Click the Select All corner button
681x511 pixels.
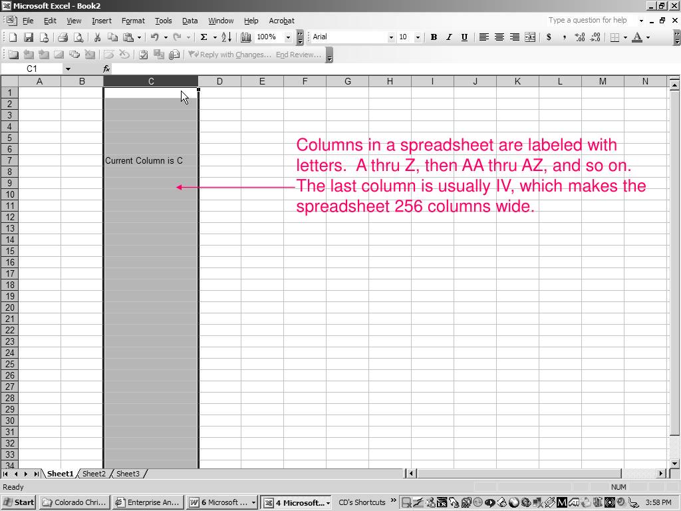pos(9,81)
